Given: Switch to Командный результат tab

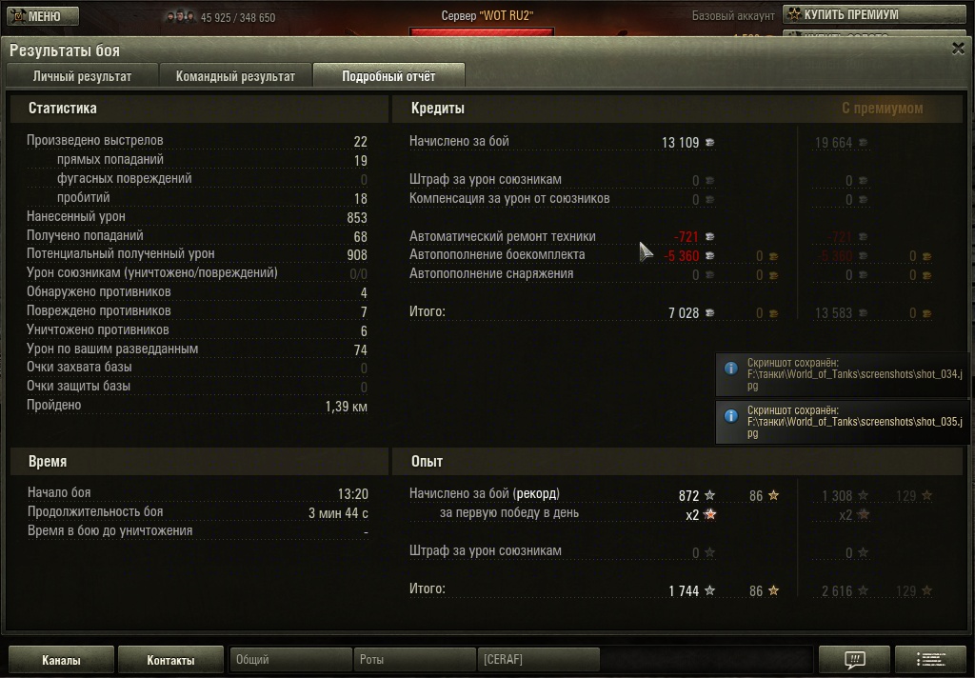Looking at the screenshot, I should point(235,76).
